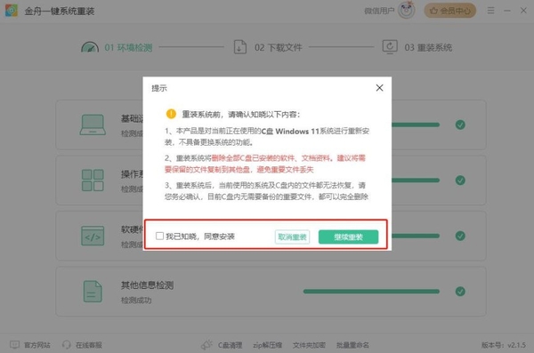Click the 在线客服 headset icon
This screenshot has height=353, width=534.
(67, 345)
